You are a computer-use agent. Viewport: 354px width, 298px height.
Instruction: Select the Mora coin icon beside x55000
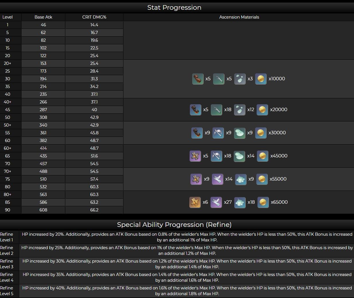(262, 179)
